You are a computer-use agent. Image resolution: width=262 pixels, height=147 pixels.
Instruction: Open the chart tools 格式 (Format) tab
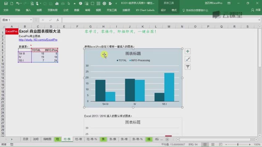tap(174, 10)
